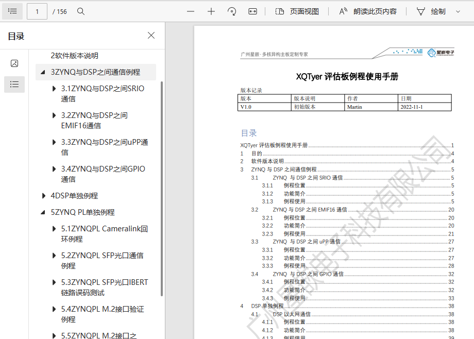Expand 3.4ZYNQ与DSP之间GPIO通信 outline item
The image size is (474, 339).
tap(54, 169)
